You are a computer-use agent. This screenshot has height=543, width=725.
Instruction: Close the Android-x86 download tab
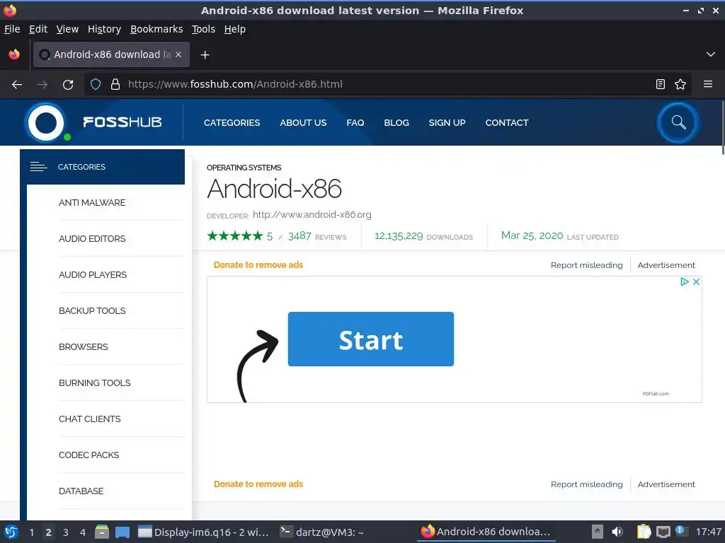coord(178,54)
